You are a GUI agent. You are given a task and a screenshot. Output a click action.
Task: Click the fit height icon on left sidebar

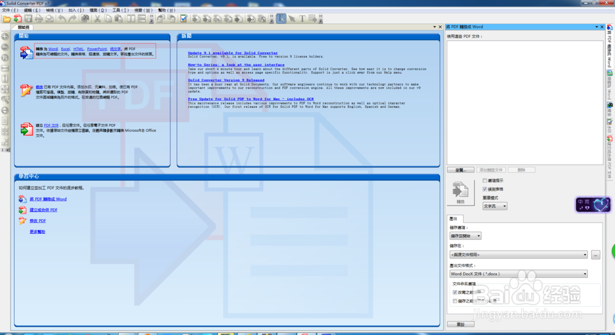5,79
